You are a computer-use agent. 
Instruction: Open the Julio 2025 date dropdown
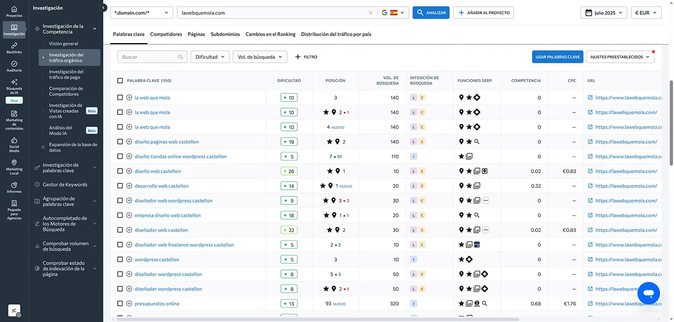tap(604, 13)
